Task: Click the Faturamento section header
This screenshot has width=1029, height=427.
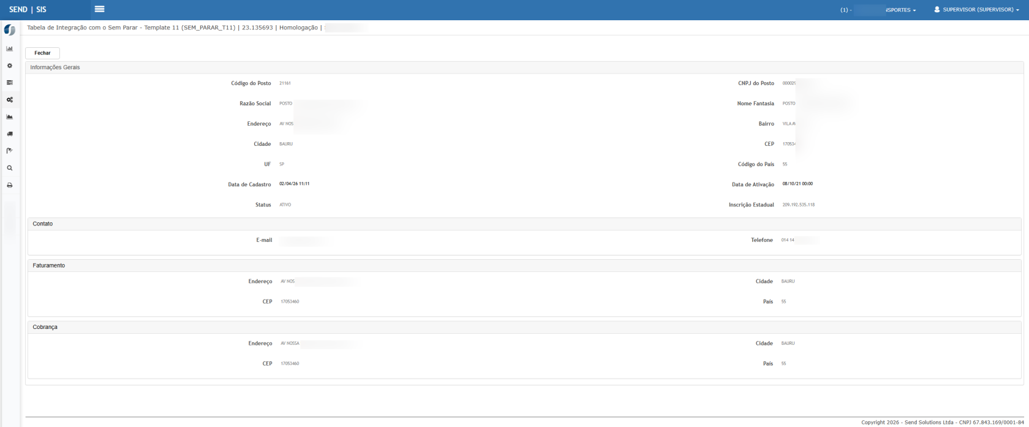Action: (x=49, y=266)
